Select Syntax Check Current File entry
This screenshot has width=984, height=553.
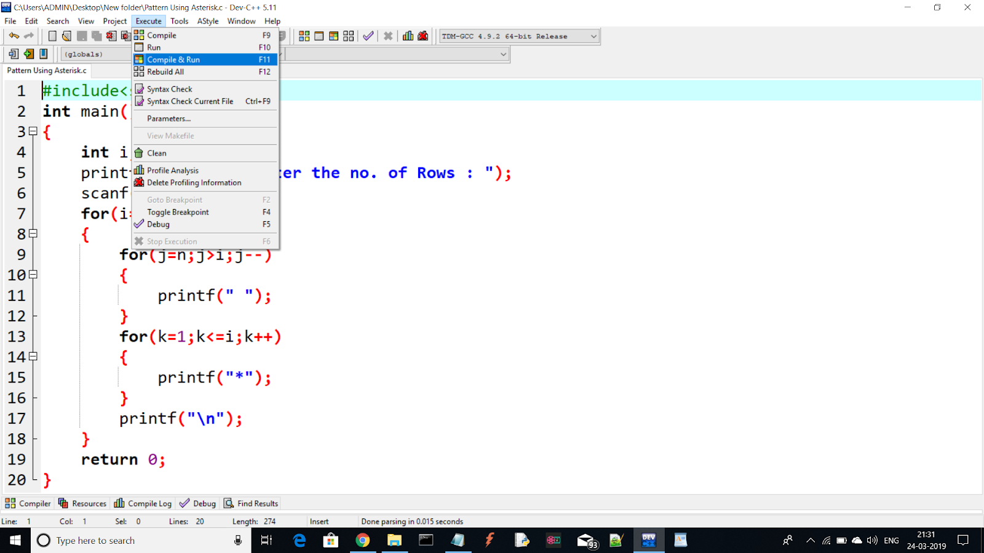[x=205, y=101]
